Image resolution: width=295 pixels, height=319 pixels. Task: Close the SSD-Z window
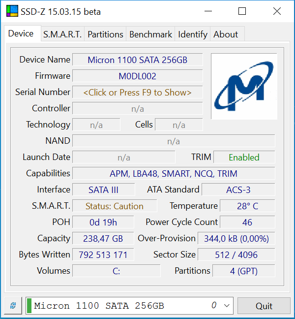point(277,11)
